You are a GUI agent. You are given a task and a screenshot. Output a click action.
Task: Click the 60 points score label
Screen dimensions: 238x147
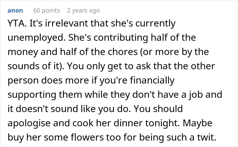point(47,11)
